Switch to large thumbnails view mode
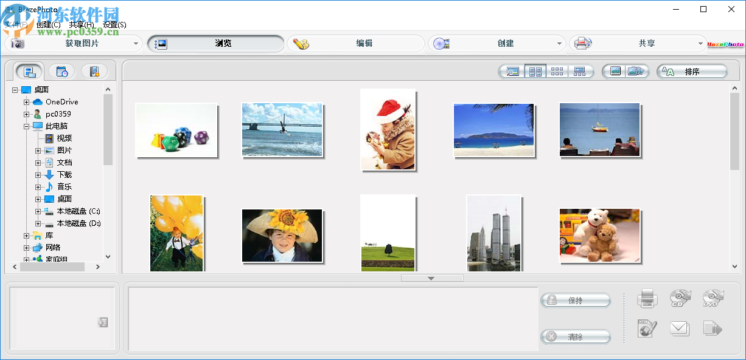This screenshot has width=746, height=360. tap(535, 71)
